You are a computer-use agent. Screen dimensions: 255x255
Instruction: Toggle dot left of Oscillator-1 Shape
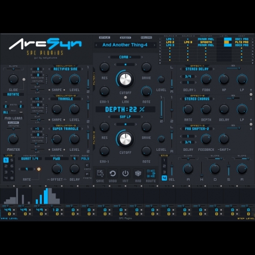click(49, 90)
